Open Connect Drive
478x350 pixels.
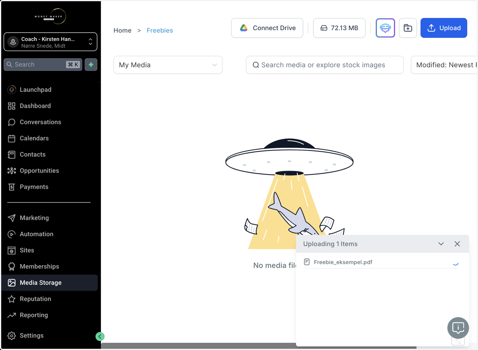[x=267, y=28]
